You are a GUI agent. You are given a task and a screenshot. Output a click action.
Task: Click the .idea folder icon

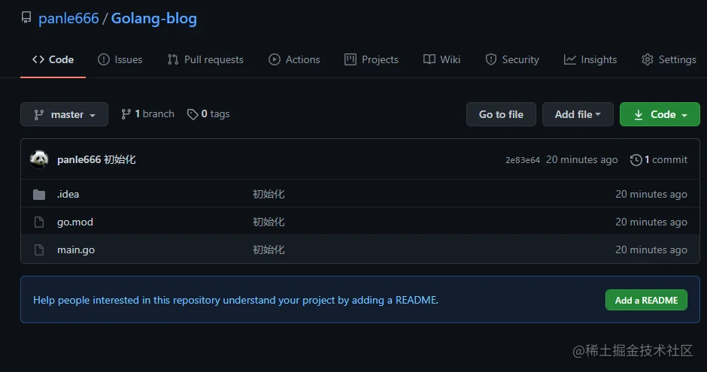39,195
